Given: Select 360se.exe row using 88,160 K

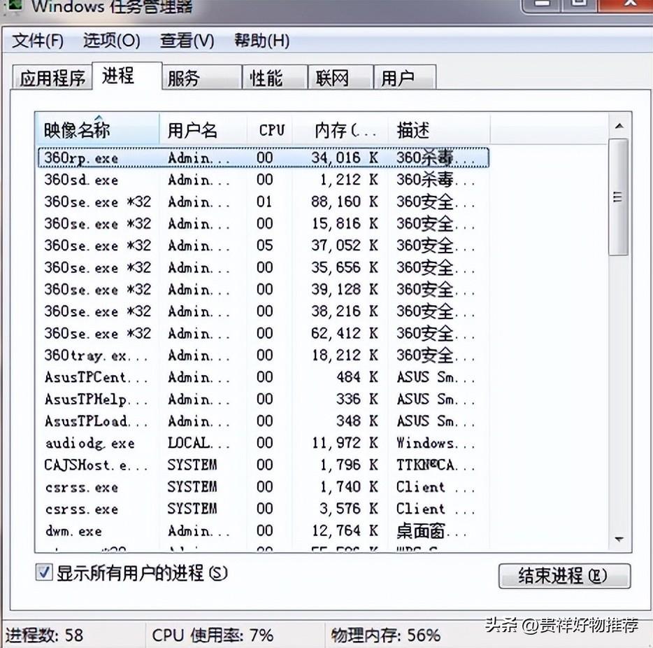Looking at the screenshot, I should coord(263,202).
